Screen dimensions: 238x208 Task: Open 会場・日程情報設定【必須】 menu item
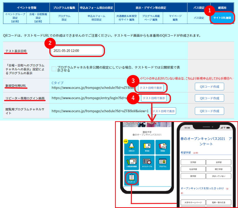pyautogui.click(x=38, y=18)
